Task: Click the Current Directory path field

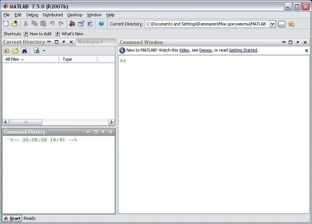Action: (x=207, y=24)
